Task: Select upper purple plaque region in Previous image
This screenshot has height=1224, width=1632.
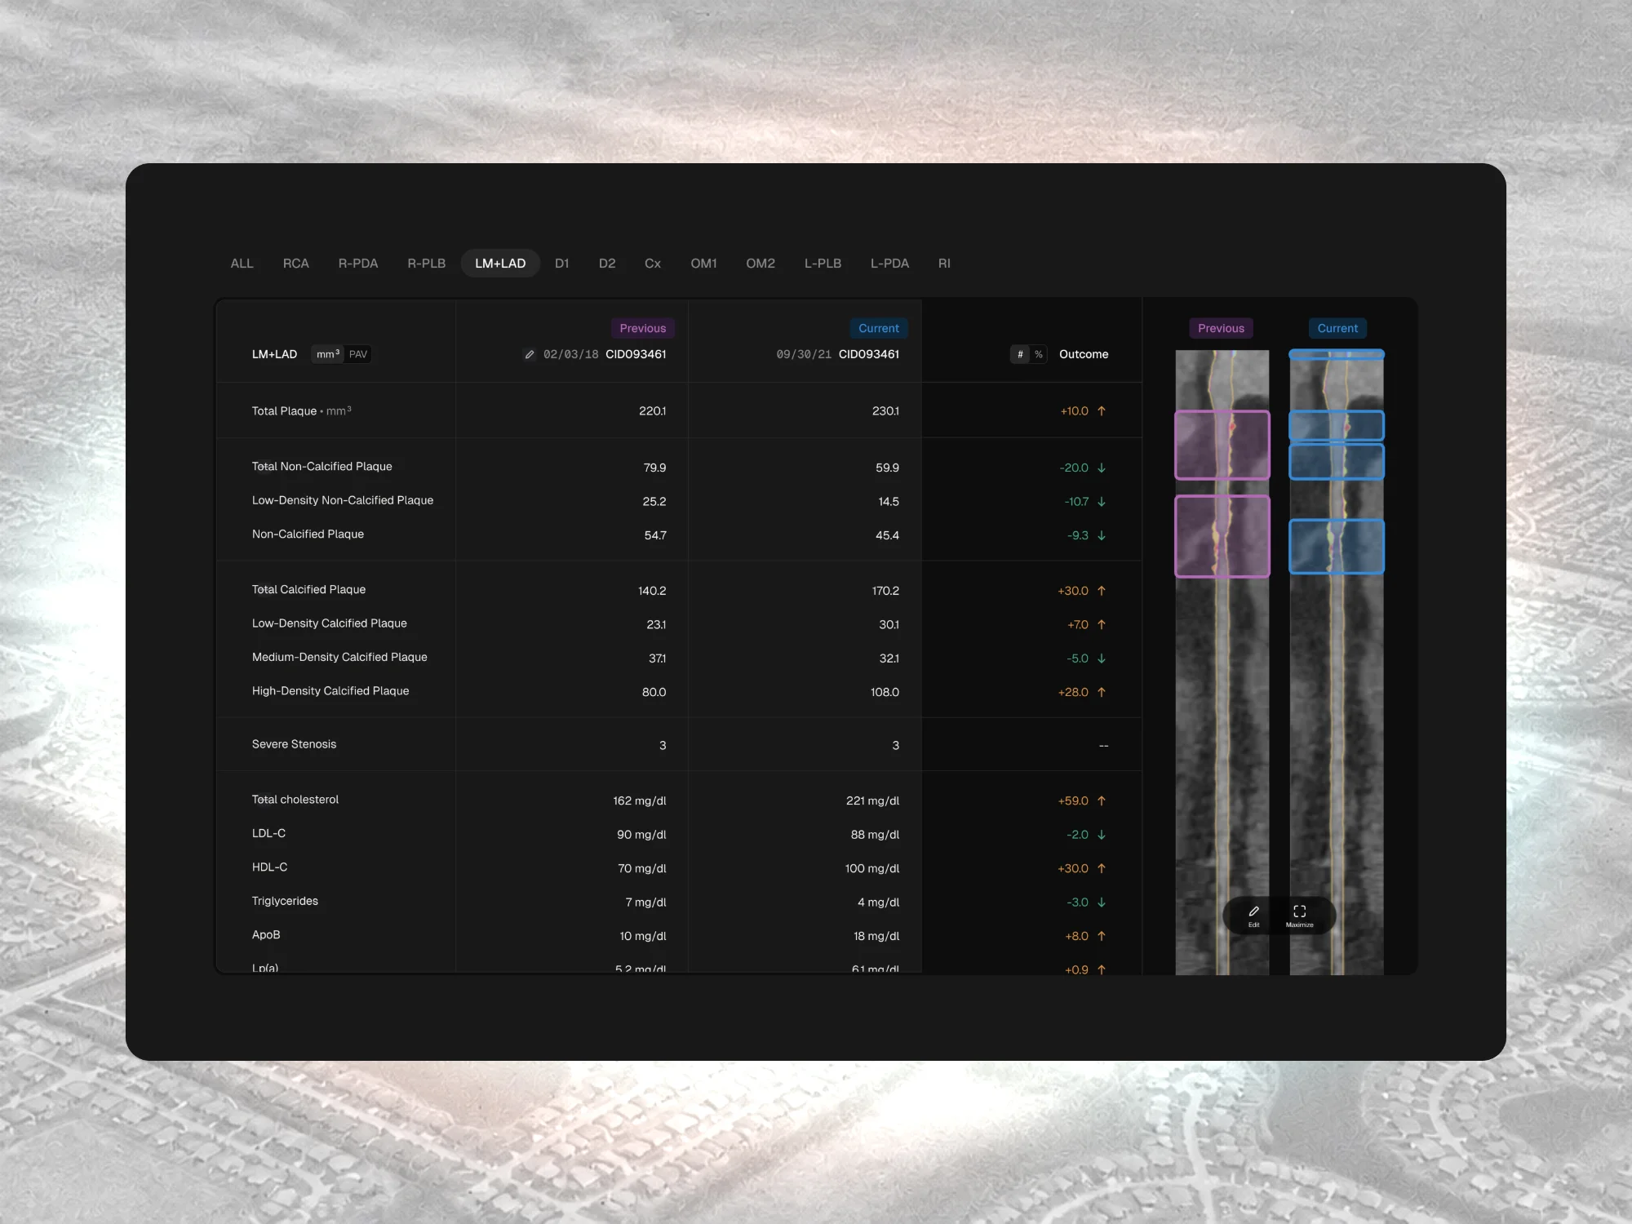Action: click(1222, 445)
